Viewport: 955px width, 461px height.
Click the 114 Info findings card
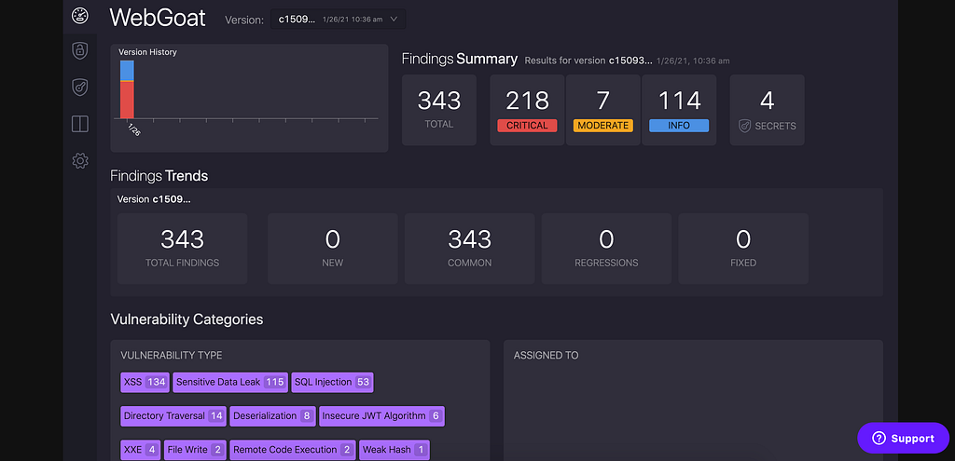coord(679,110)
